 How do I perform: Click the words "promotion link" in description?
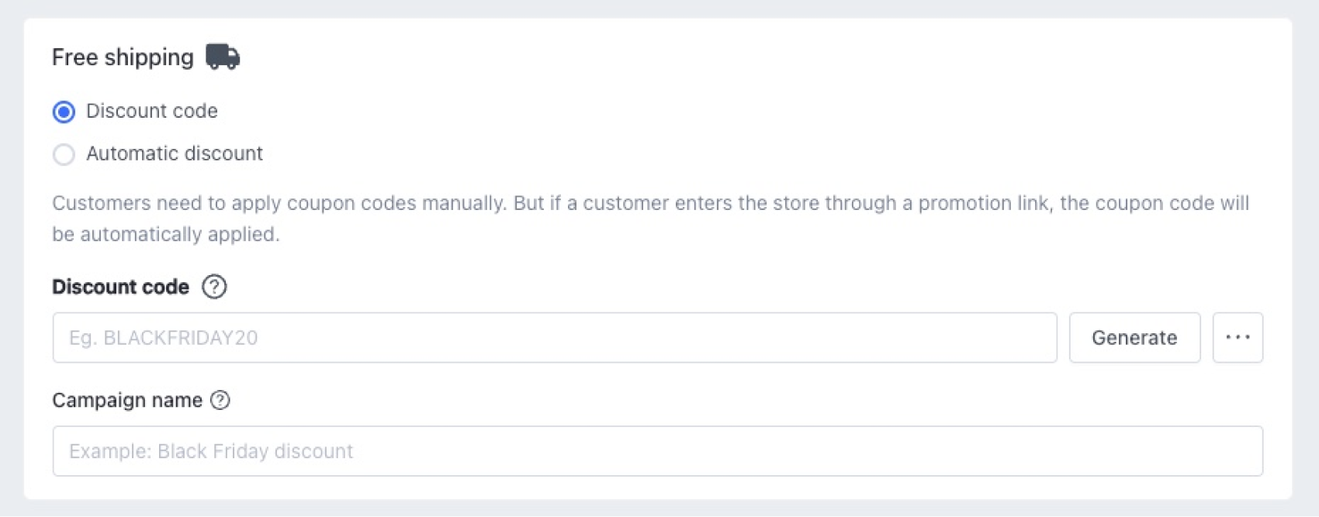click(x=983, y=203)
